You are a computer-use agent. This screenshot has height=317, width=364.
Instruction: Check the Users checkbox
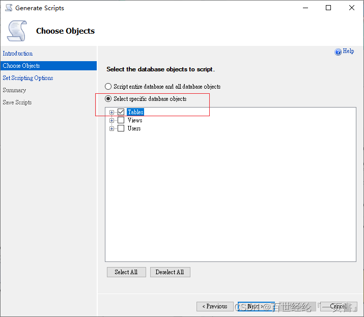[121, 128]
